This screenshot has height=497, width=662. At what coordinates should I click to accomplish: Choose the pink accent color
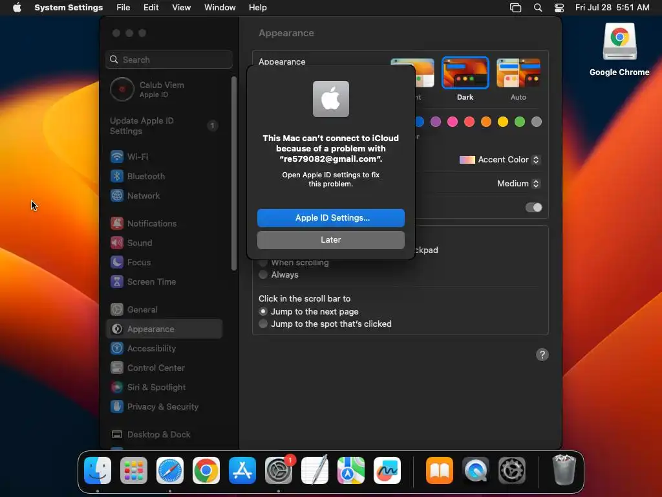(453, 122)
